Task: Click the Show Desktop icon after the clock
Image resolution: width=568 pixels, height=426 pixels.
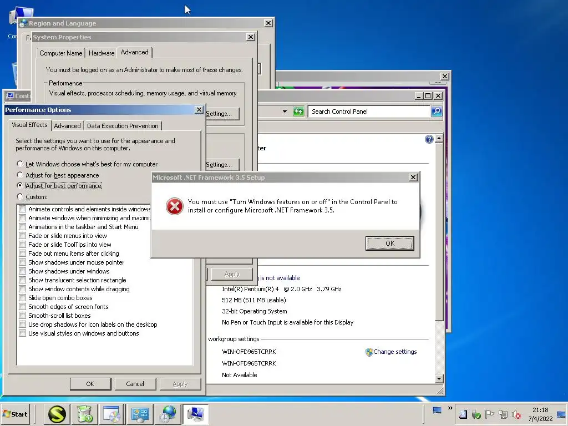Action: pyautogui.click(x=562, y=414)
